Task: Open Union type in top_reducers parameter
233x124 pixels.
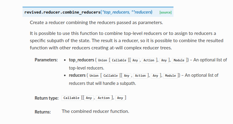Action: (x=103, y=60)
